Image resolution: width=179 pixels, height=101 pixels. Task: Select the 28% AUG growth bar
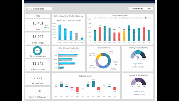(61, 85)
